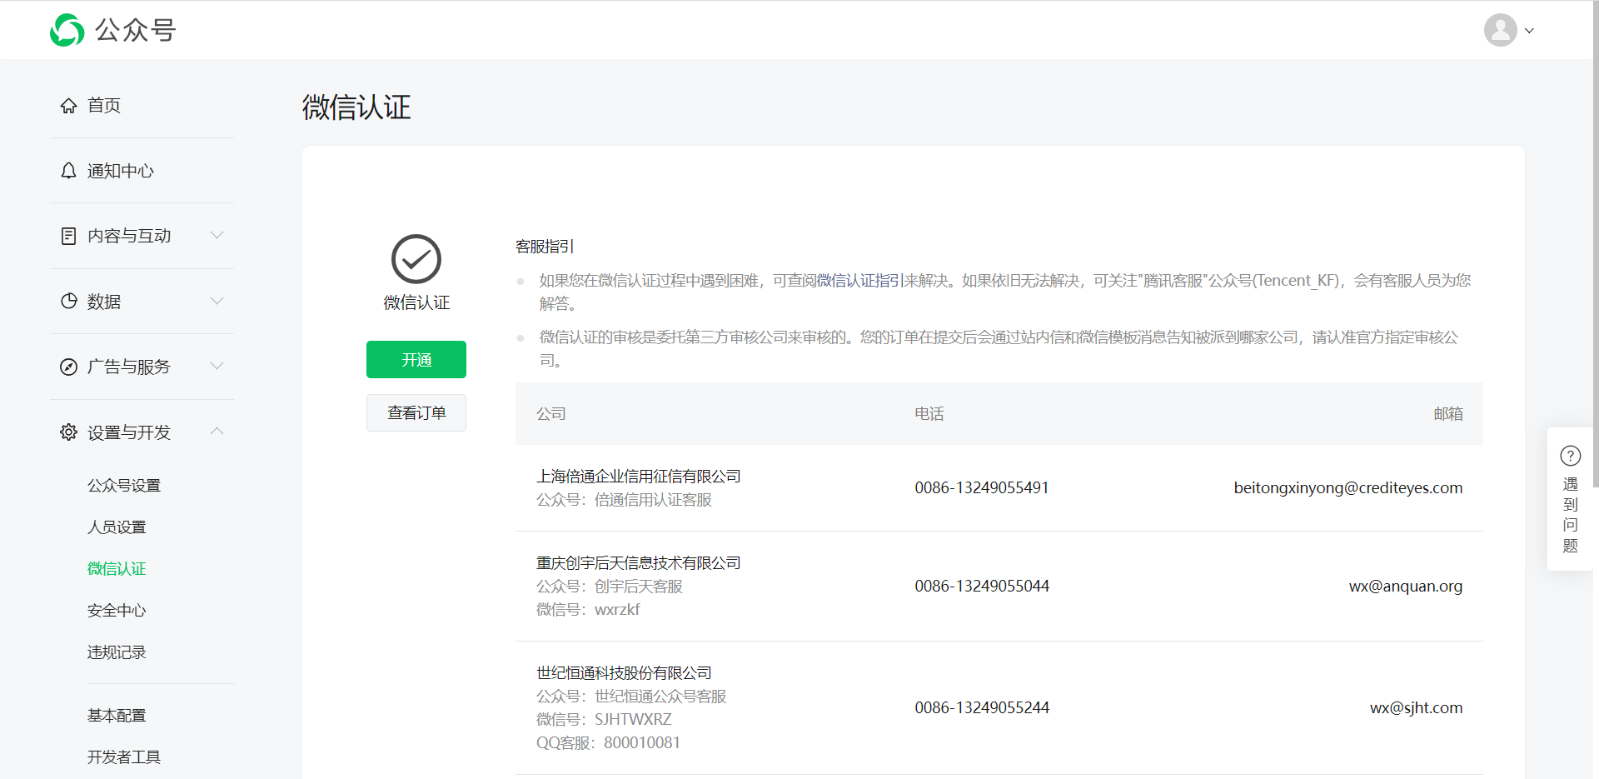Open 人员设置 submenu item
This screenshot has height=779, width=1599.
click(x=117, y=527)
